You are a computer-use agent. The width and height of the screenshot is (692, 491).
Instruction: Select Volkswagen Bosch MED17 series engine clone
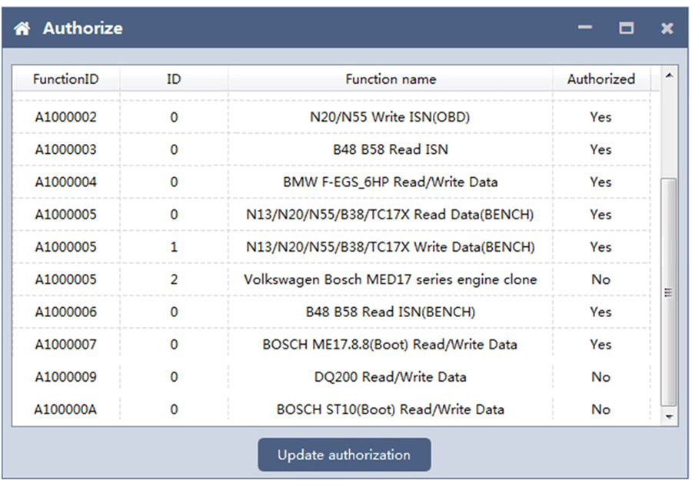click(332, 279)
